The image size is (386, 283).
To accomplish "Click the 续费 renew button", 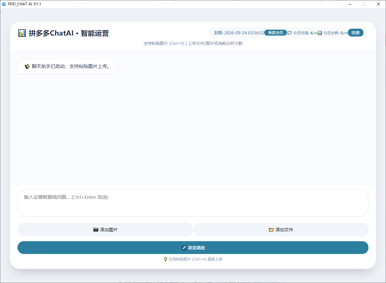I will pyautogui.click(x=356, y=33).
